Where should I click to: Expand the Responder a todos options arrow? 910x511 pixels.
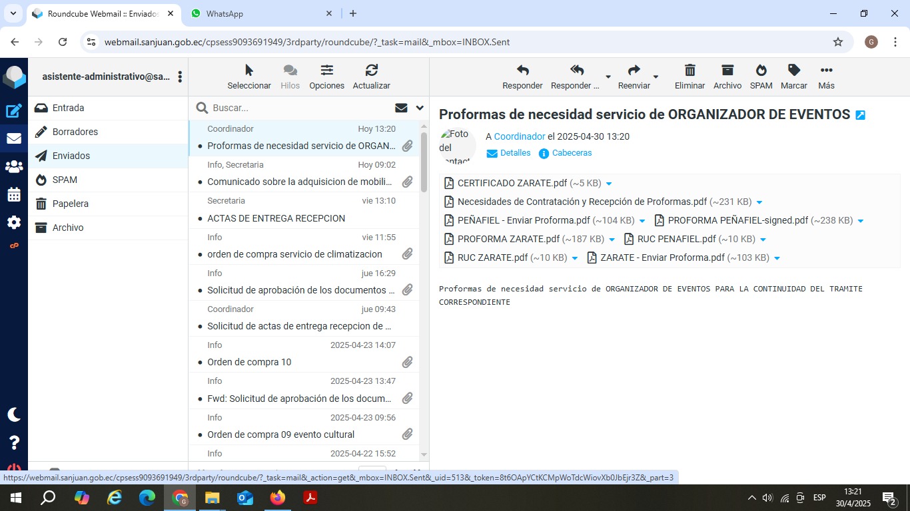608,77
